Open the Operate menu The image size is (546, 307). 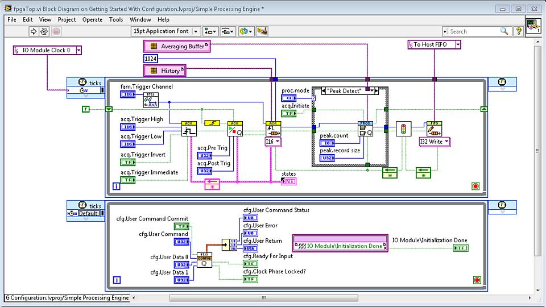[x=92, y=19]
